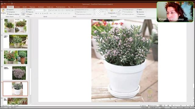The image size is (195, 109).
Task: Open Shape Effects (Эффекты фигуры) dropdown
Action: pos(128,14)
